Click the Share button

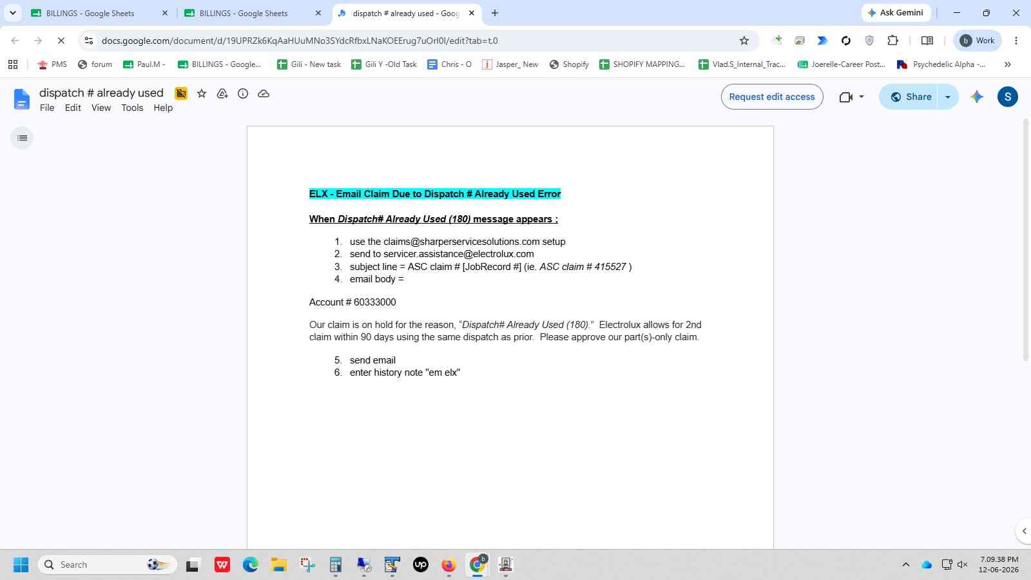(x=910, y=97)
